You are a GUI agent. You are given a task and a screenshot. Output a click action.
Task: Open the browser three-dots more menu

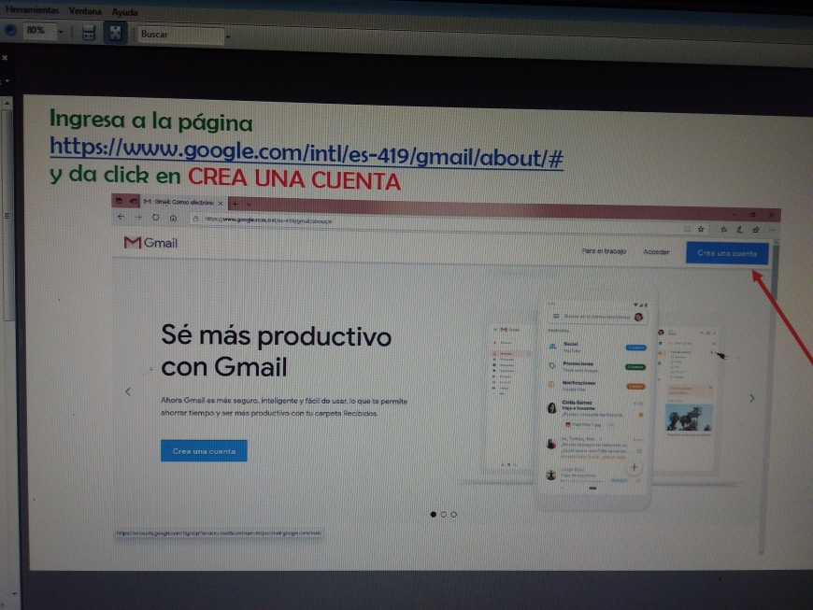point(772,230)
